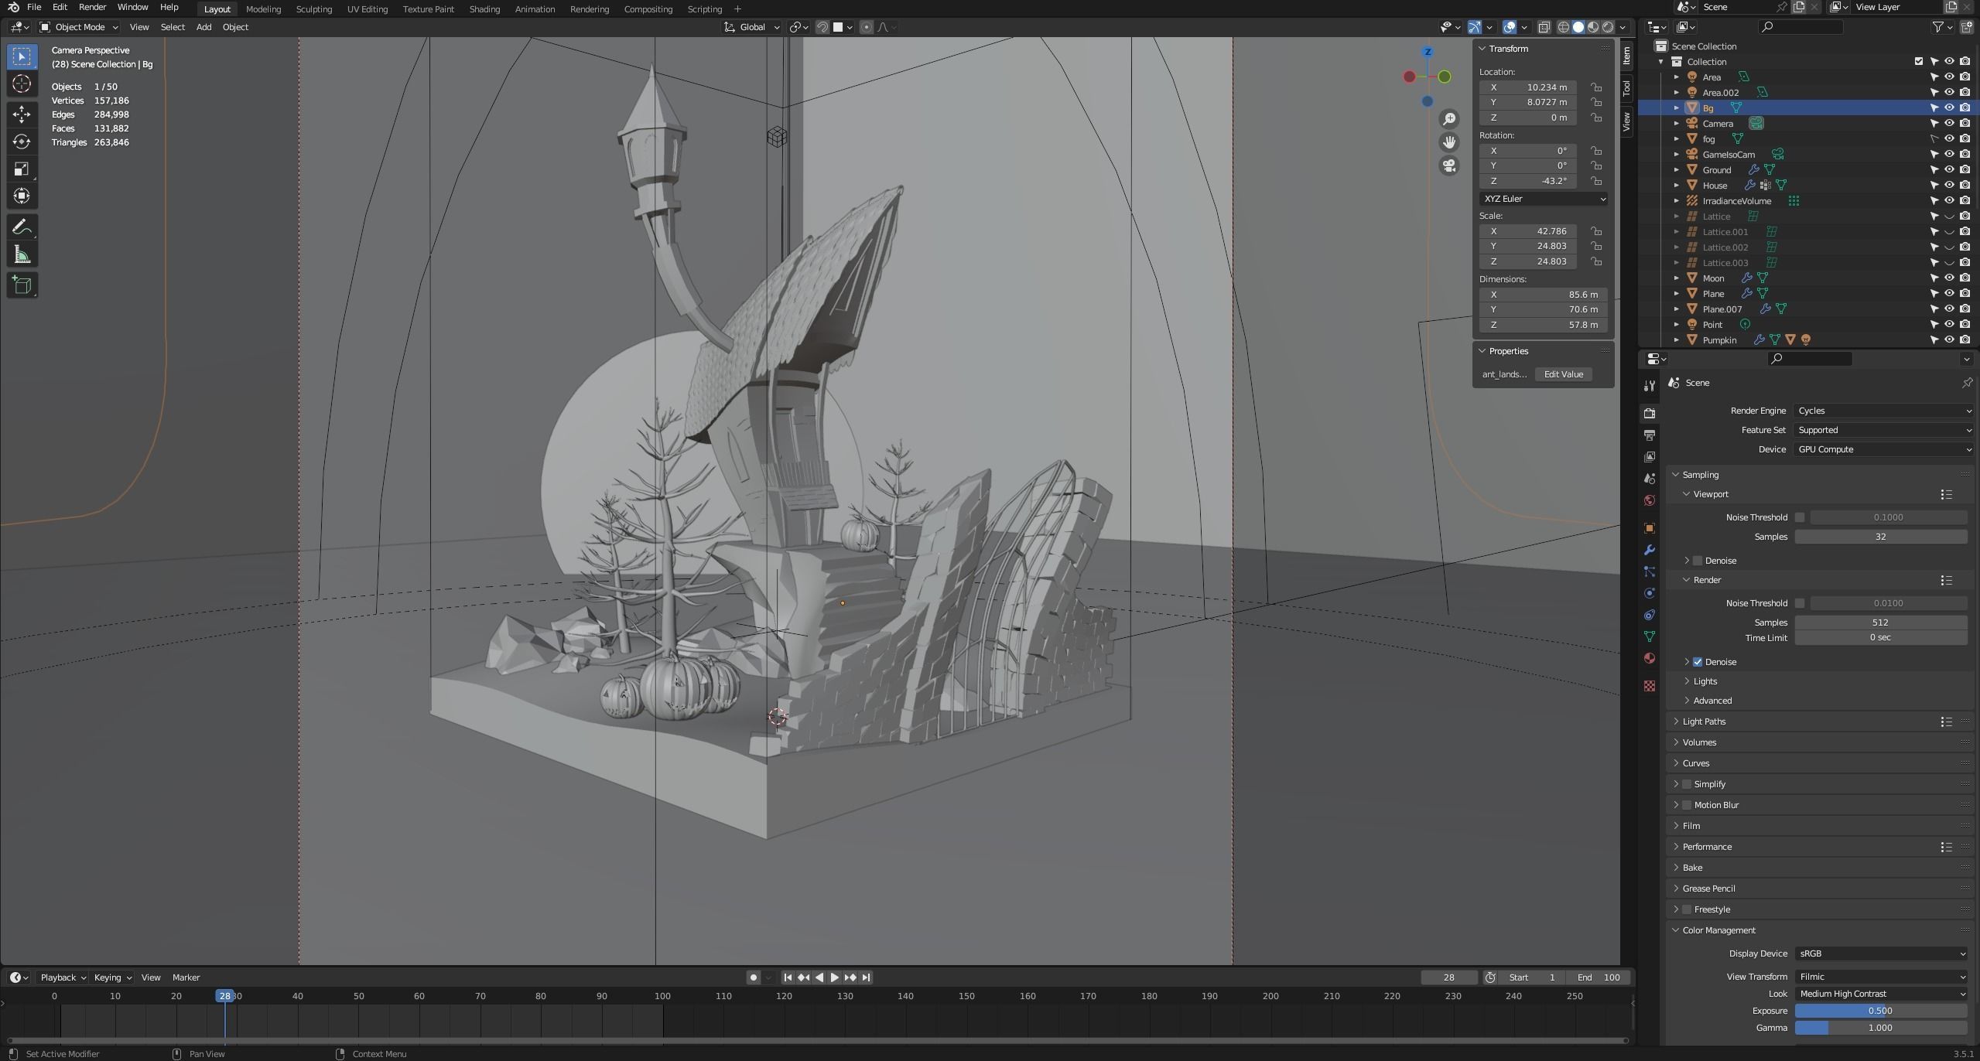Screen dimensions: 1980x1061
Task: Click the current frame marker 28 in timeline
Action: tap(224, 996)
